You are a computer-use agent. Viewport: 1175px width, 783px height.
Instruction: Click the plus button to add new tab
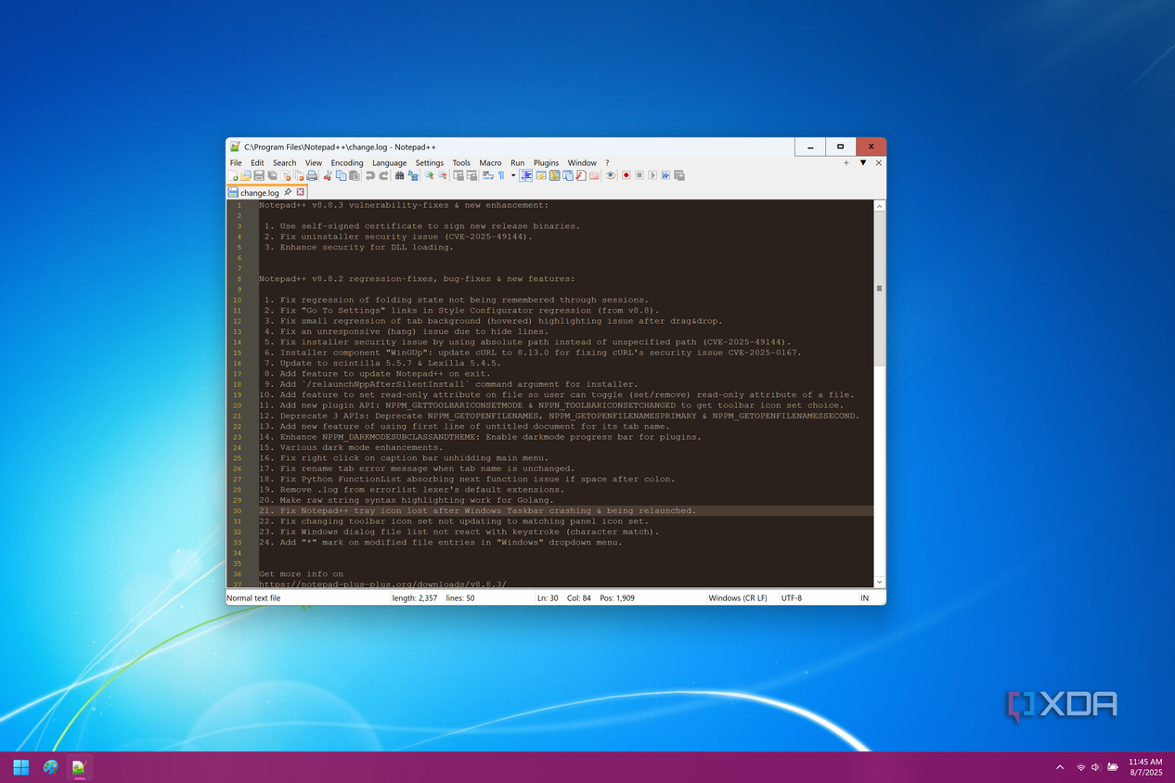[x=846, y=162]
